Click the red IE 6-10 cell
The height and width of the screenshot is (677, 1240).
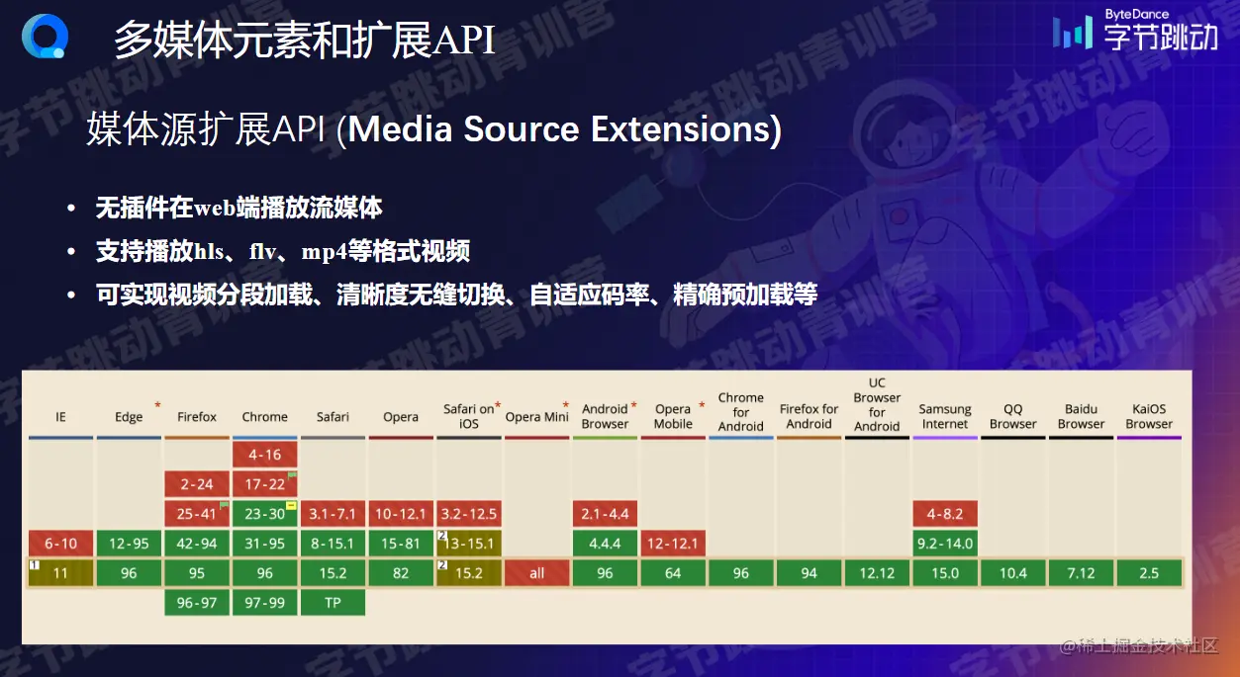[60, 544]
